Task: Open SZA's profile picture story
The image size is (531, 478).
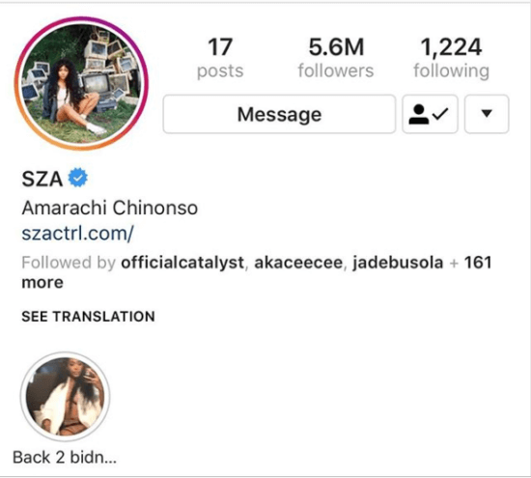Action: click(81, 83)
